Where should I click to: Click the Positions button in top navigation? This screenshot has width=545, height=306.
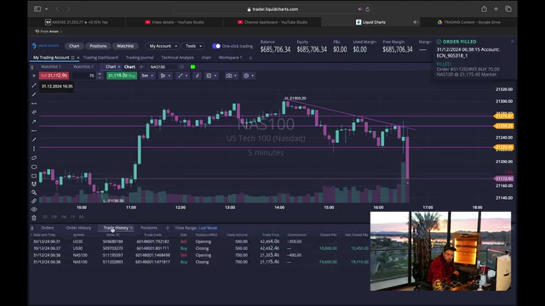click(98, 46)
